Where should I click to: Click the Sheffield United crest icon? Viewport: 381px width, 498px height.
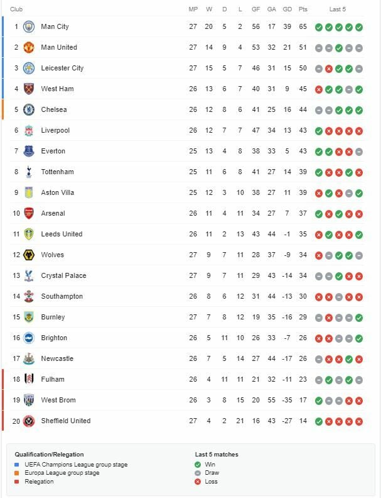pyautogui.click(x=29, y=421)
